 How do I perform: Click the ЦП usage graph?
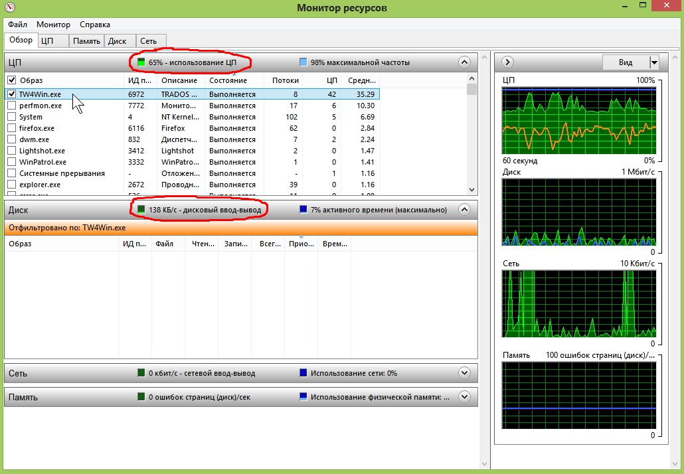(579, 120)
